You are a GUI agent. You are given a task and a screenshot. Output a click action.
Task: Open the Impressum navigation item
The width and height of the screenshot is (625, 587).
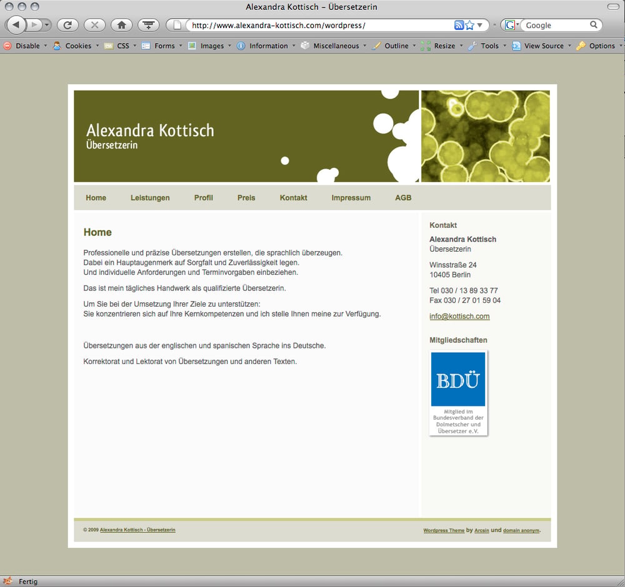click(x=351, y=197)
